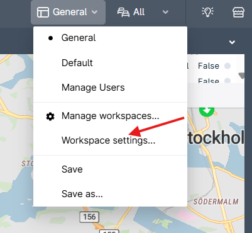Select the Default workspace
This screenshot has height=233, width=252.
click(110, 63)
